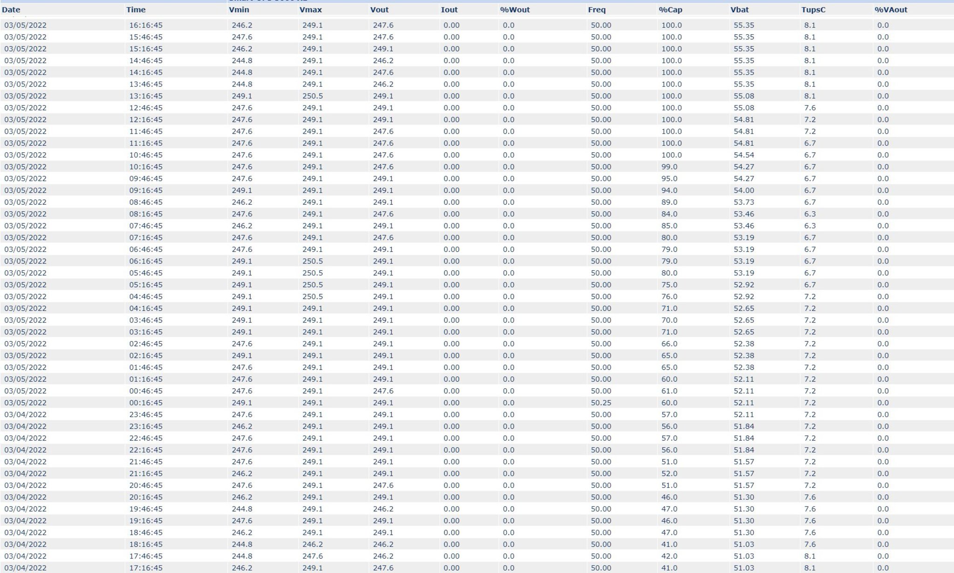Click TupsC 8.1 in the 17:16:45 row
954x573 pixels.
[810, 568]
